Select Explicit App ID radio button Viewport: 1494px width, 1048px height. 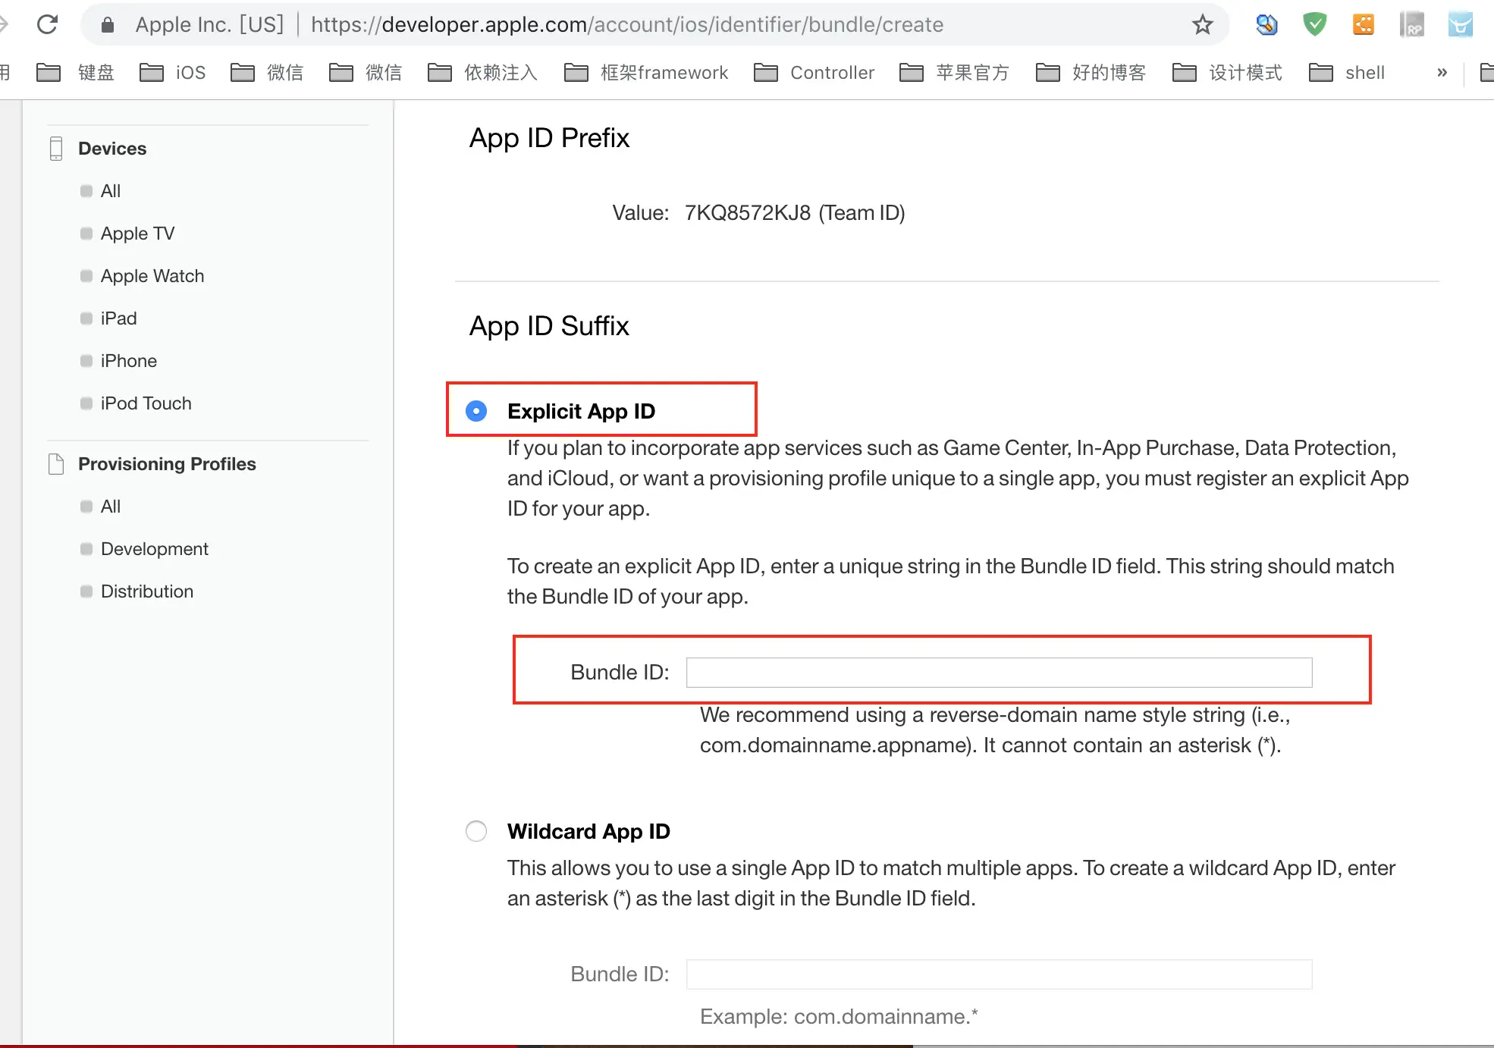[x=476, y=411]
